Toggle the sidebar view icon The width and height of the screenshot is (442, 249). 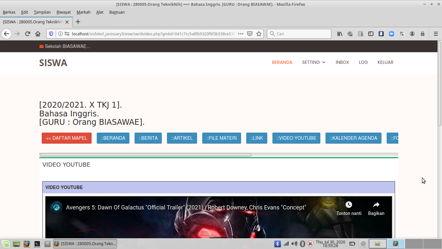(371, 34)
